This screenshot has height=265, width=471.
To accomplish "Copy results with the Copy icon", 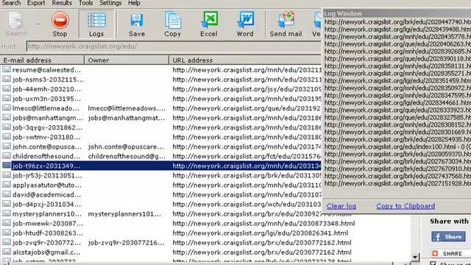I will point(173,24).
